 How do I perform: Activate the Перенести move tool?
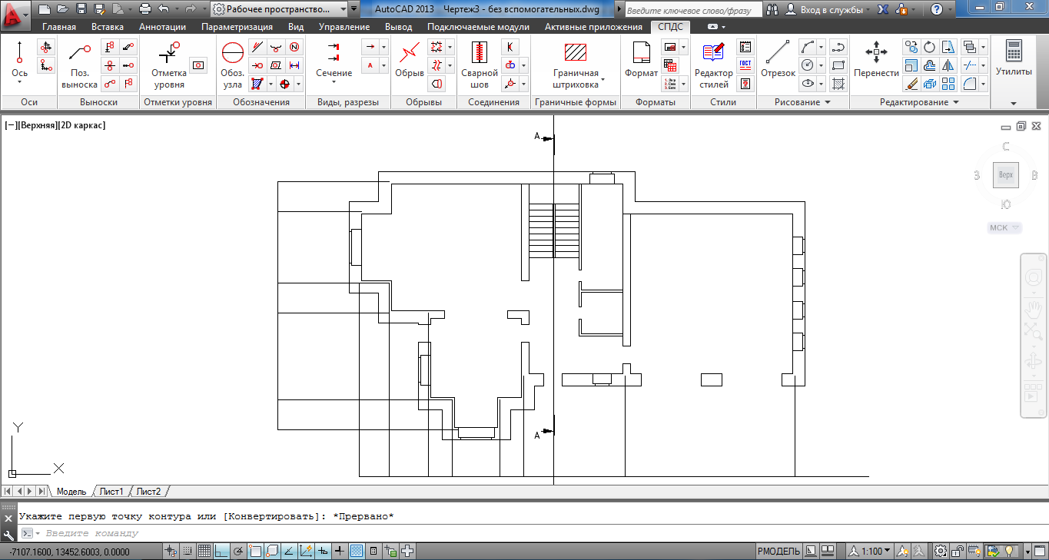876,60
